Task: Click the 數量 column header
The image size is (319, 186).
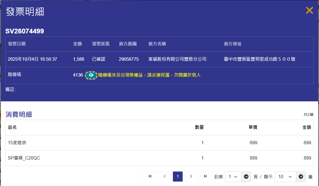Action: click(x=199, y=128)
